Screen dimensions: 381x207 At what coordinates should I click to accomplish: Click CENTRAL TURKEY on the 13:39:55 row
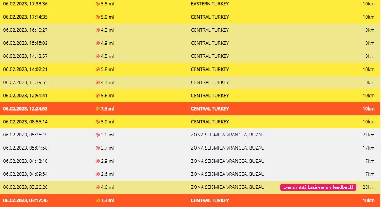click(x=210, y=82)
